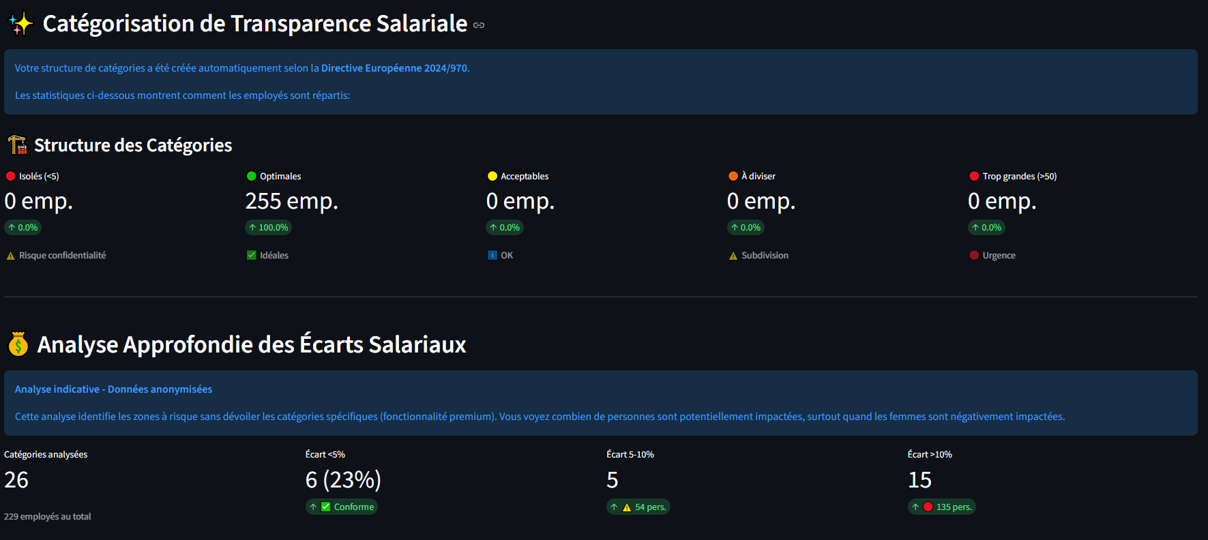Click the crane icon in Structure des Catégories heading

point(16,145)
